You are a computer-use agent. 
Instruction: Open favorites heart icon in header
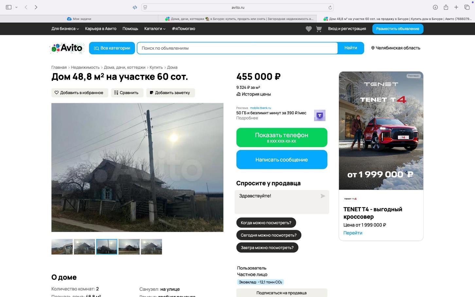click(308, 29)
